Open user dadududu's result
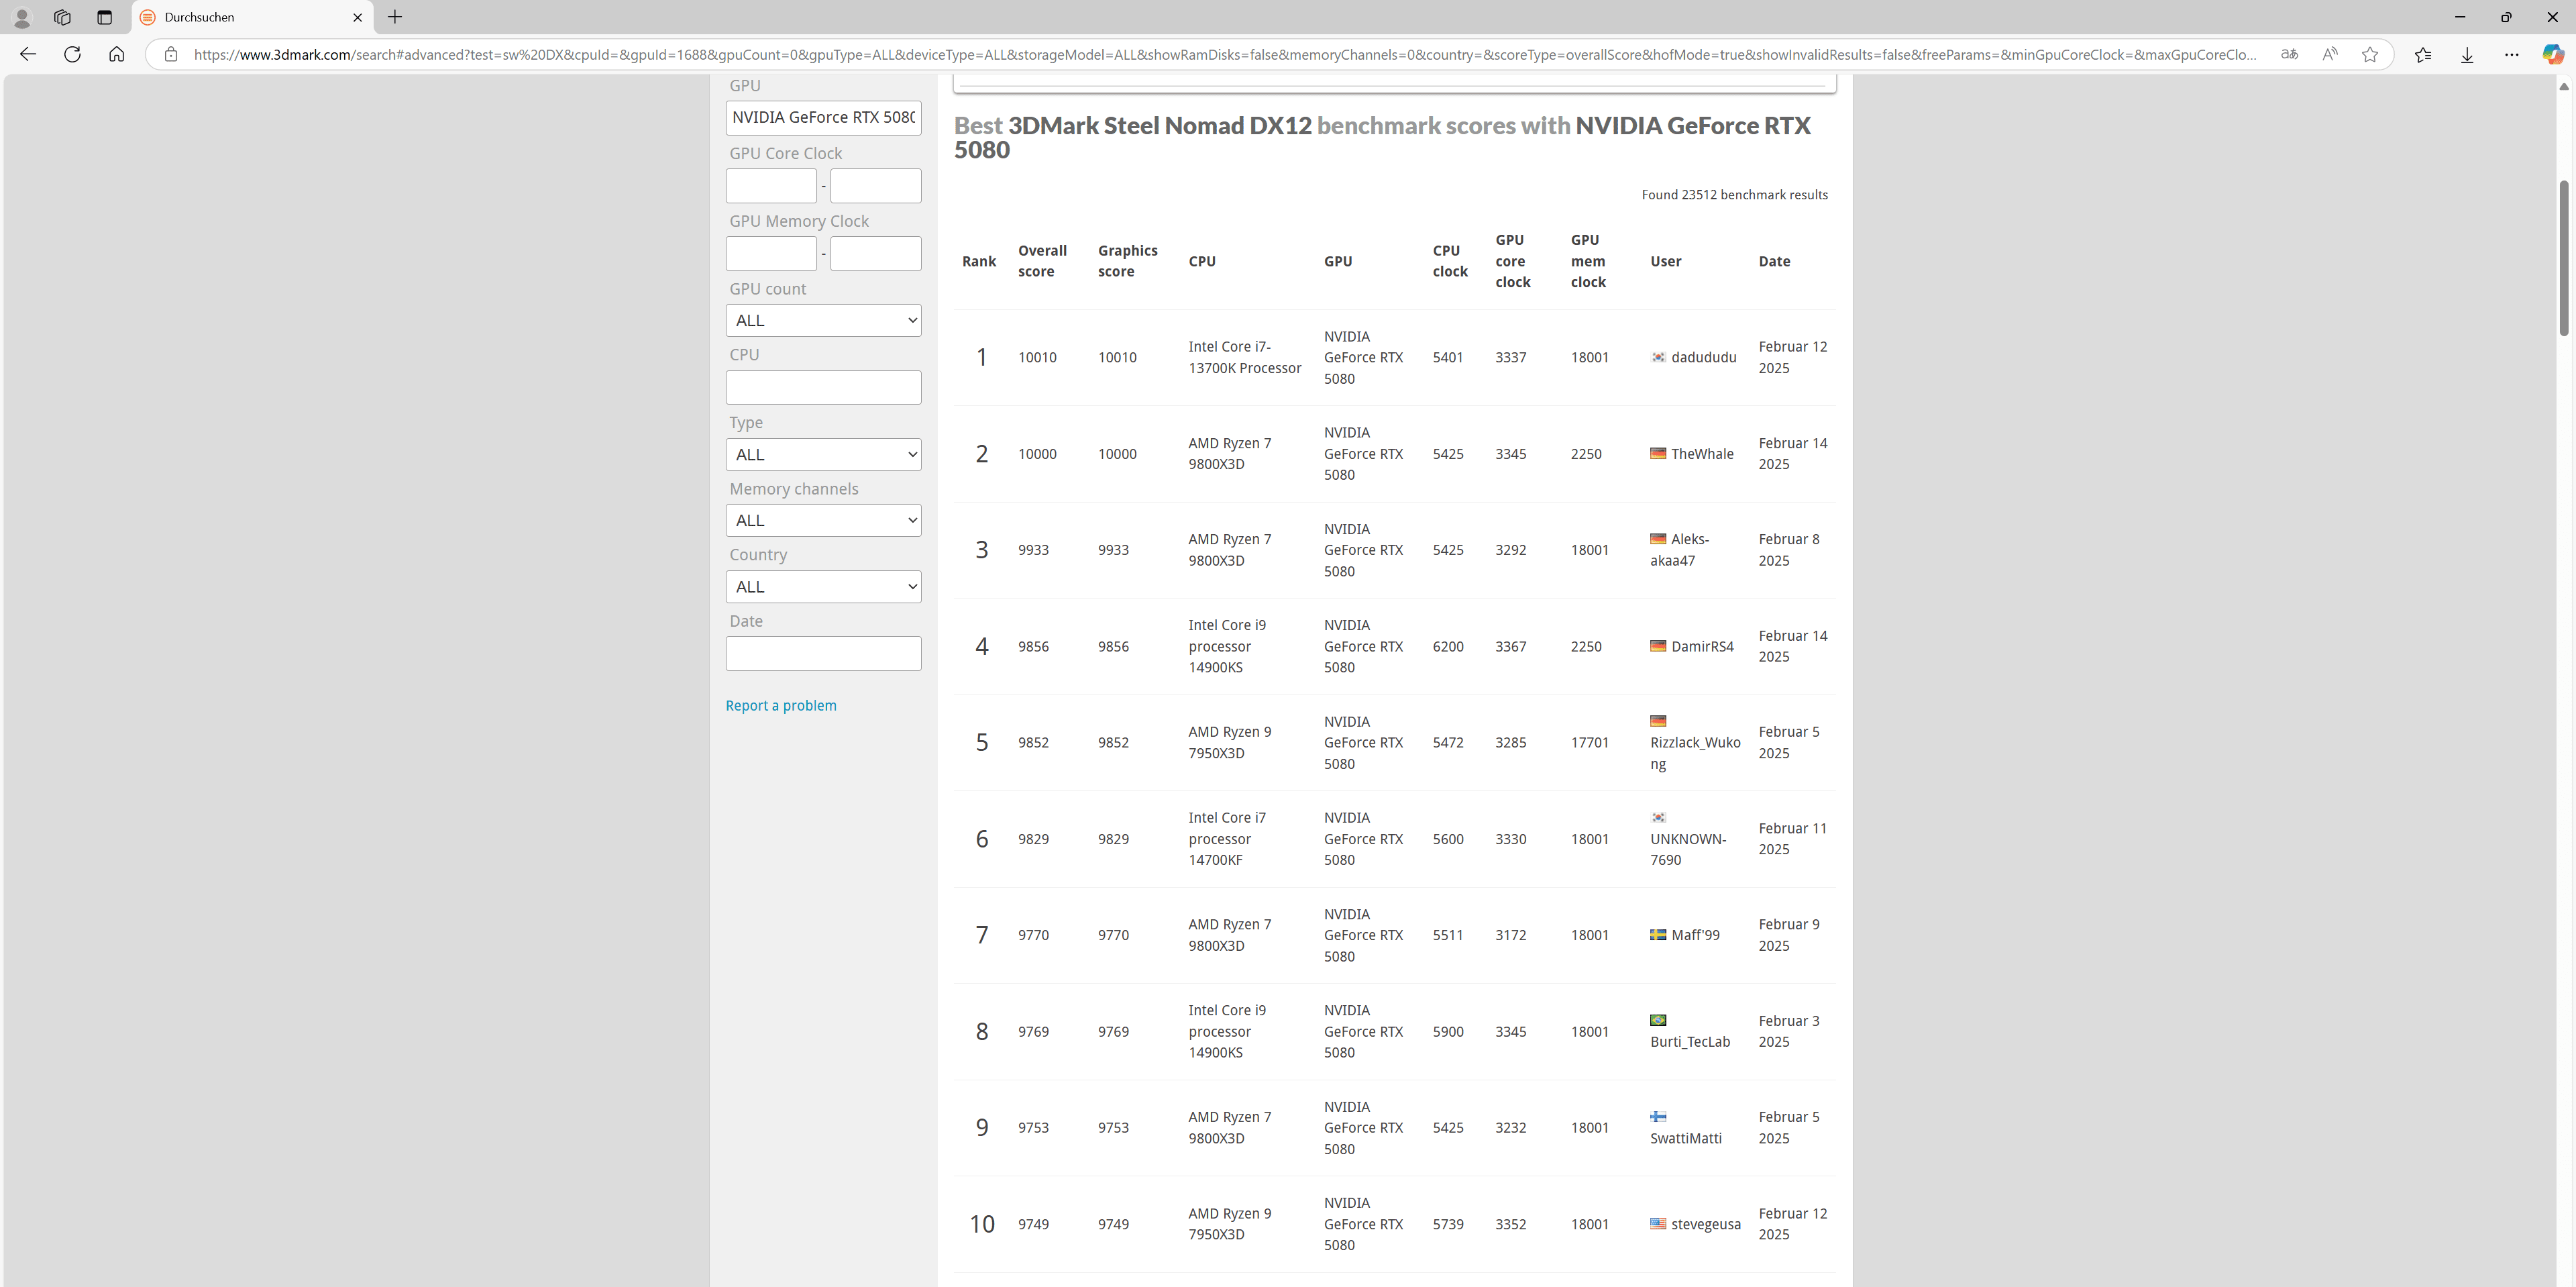Image resolution: width=2576 pixels, height=1287 pixels. click(1703, 357)
